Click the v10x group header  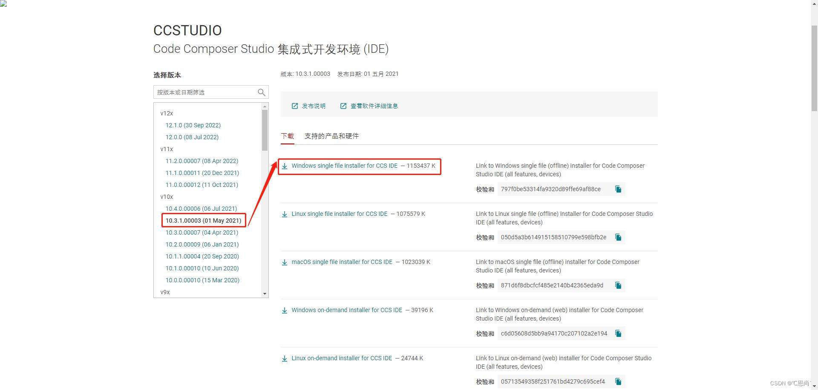(x=167, y=197)
